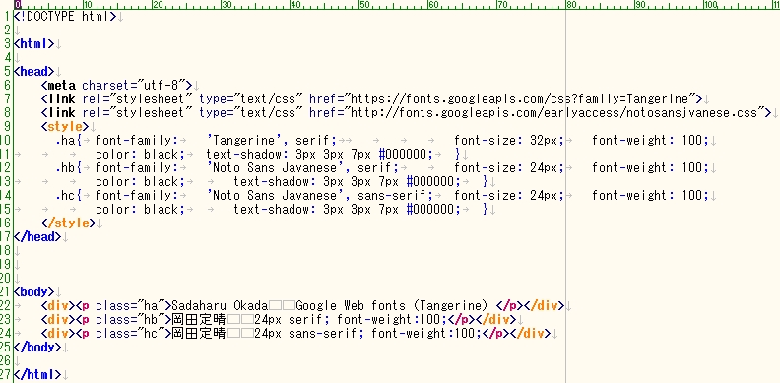The height and width of the screenshot is (383, 780).
Task: Click the closing "</body>" tag
Action: [36, 347]
